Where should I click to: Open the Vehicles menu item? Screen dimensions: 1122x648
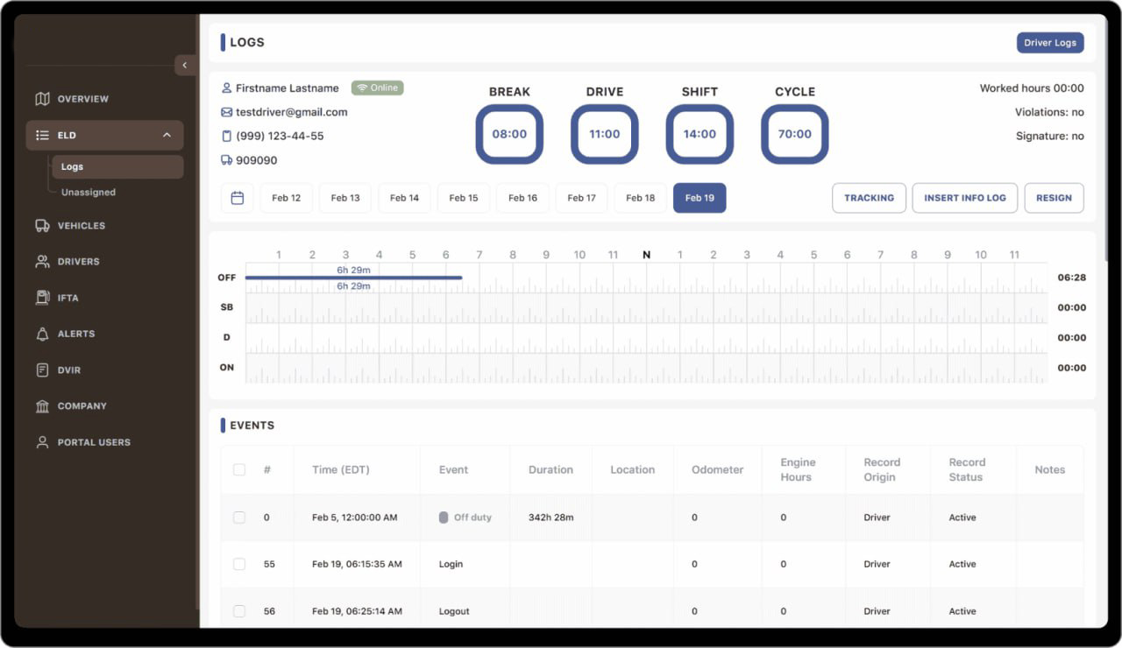pyautogui.click(x=82, y=226)
